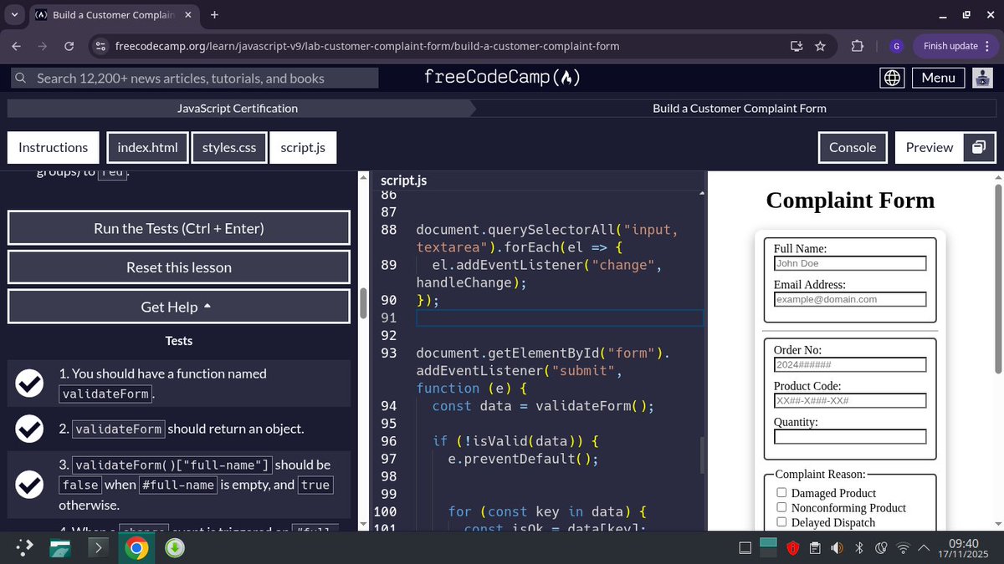Check the Damaged Product checkbox
1004x564 pixels.
tap(781, 492)
